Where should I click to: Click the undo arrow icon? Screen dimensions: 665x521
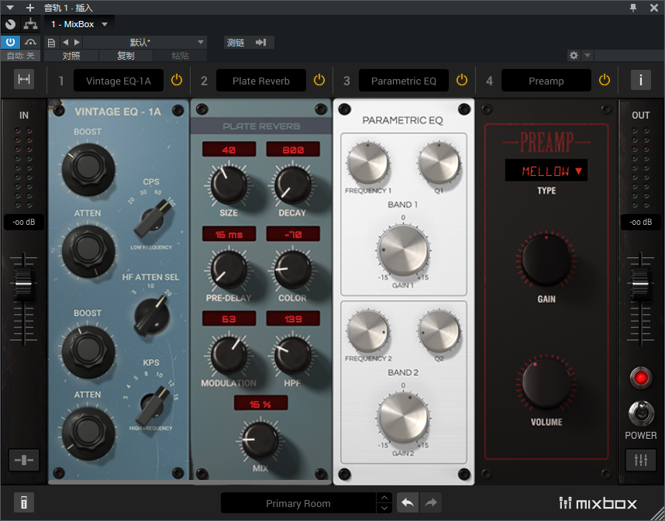pyautogui.click(x=408, y=503)
